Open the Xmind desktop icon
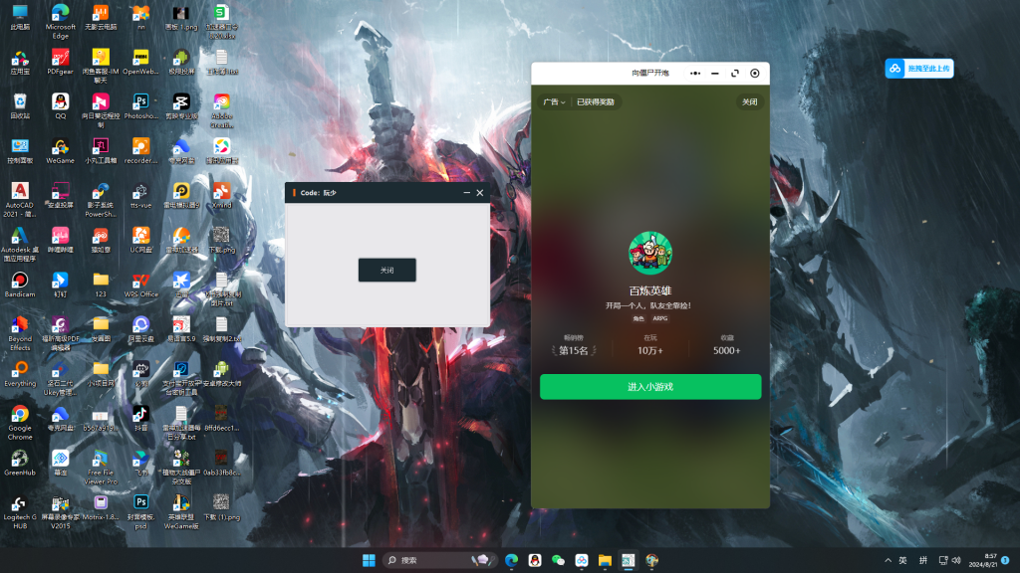 point(221,191)
